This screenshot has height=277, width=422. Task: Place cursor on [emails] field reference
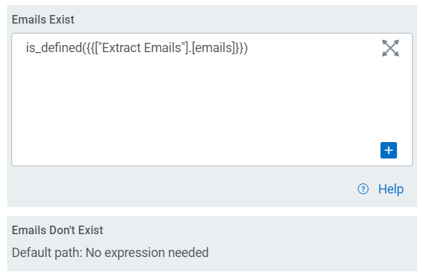214,48
